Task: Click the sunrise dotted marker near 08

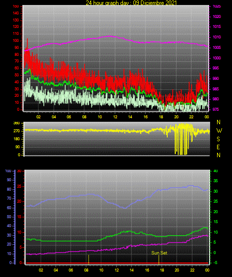Action: [89, 260]
